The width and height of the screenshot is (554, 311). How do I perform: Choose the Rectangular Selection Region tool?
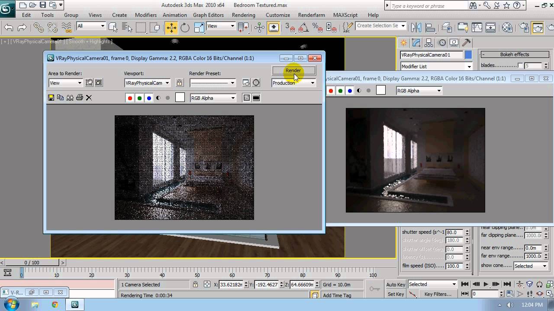(x=141, y=28)
